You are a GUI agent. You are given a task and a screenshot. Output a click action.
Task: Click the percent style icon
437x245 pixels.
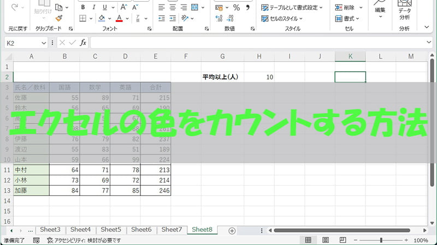coord(237,8)
